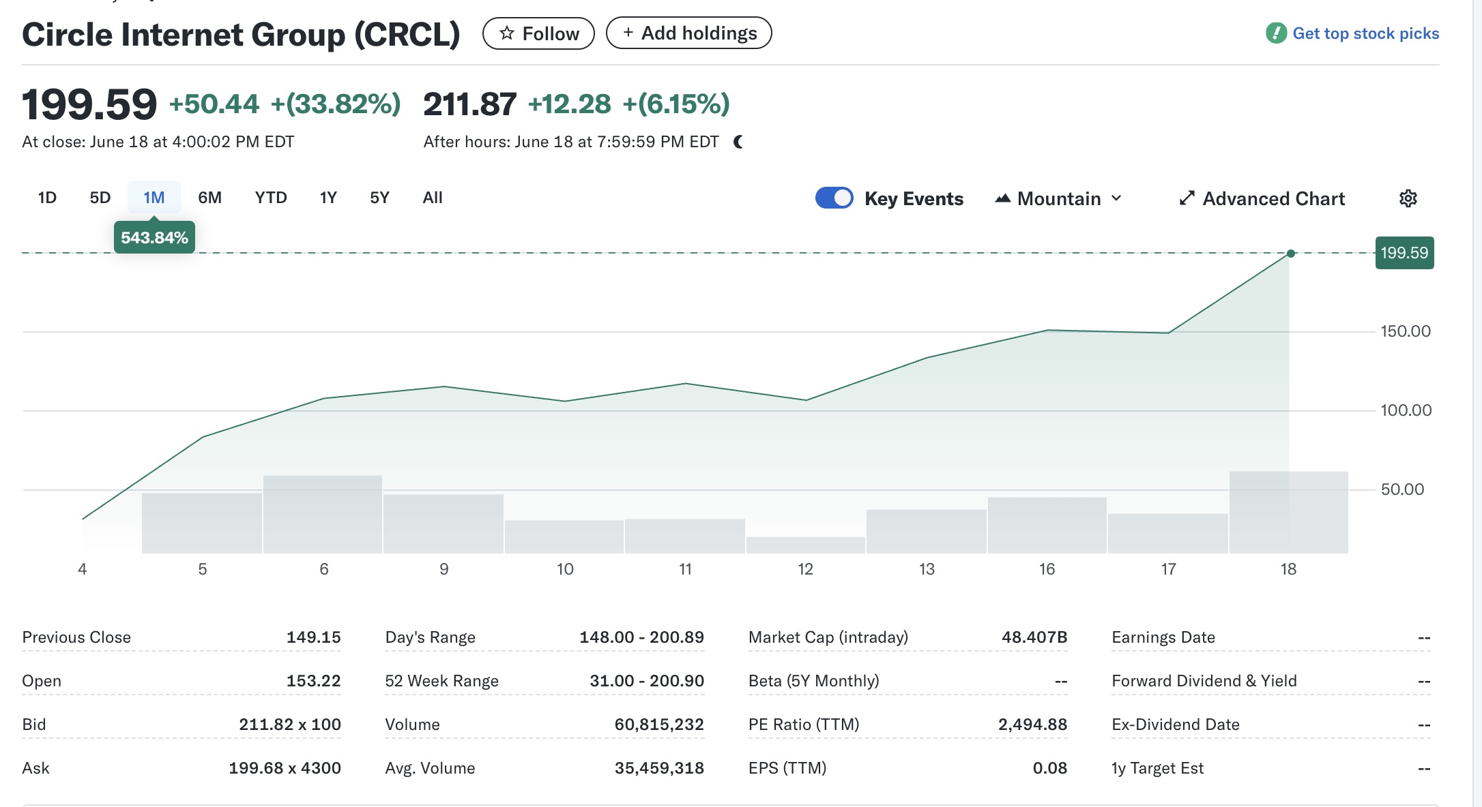Click the Add holdings button
This screenshot has height=807, width=1482.
[x=689, y=33]
